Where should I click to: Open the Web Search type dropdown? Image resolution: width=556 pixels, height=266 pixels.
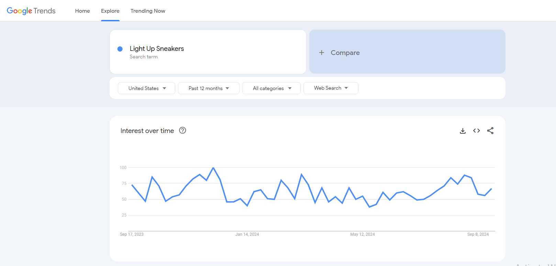[x=331, y=88]
